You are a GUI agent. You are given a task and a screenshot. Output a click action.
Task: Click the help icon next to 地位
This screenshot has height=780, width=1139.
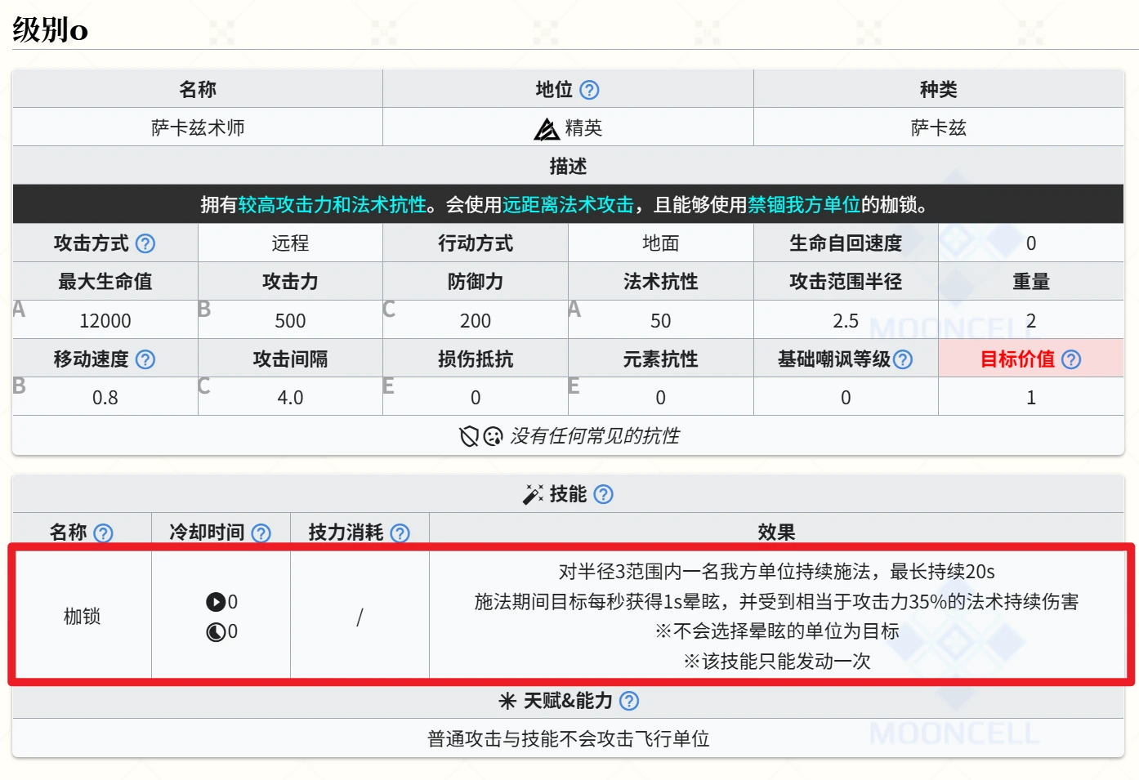588,90
